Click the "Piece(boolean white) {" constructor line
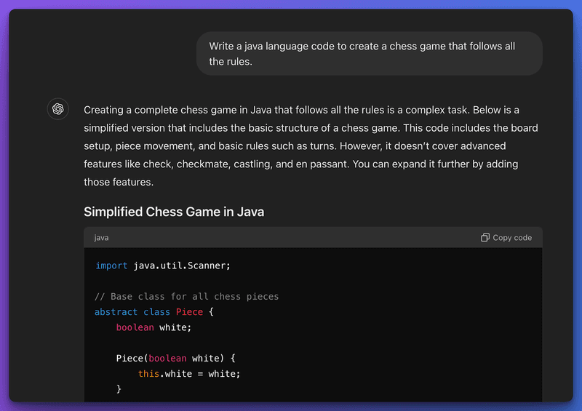 click(x=176, y=358)
